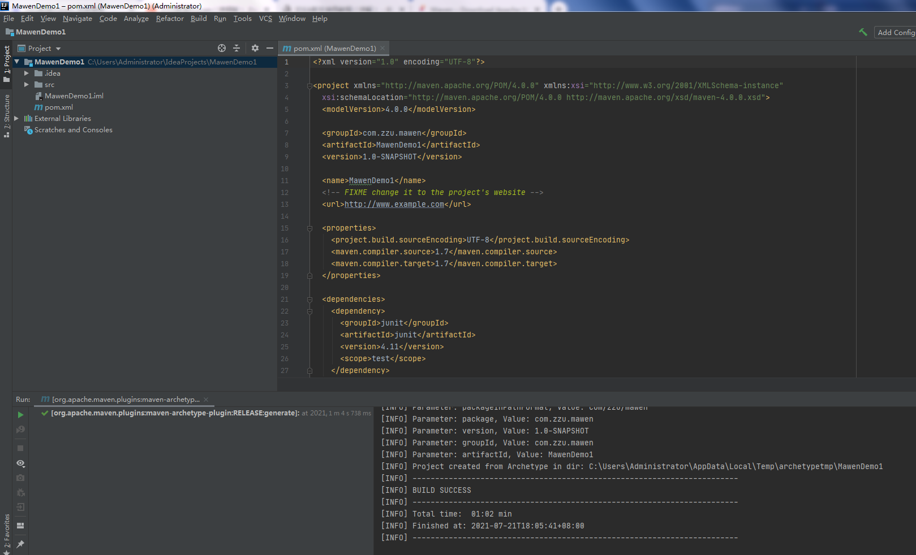Click the http://www.example.com URL link

coord(394,205)
